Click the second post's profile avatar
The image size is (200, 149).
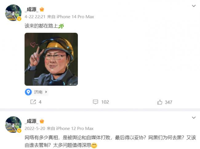13,125
